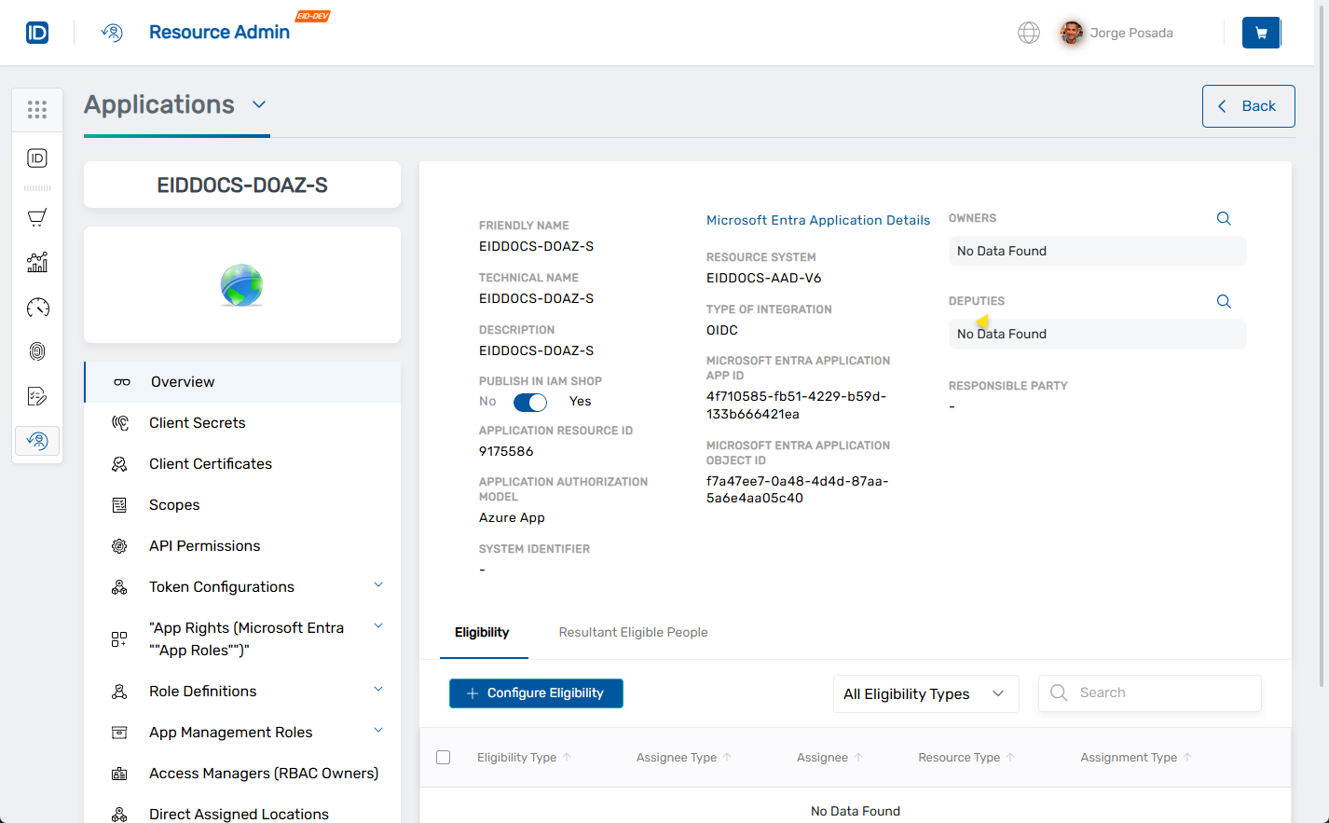This screenshot has width=1329, height=823.
Task: Open the blue shopping cart in top-right corner
Action: pyautogui.click(x=1261, y=32)
